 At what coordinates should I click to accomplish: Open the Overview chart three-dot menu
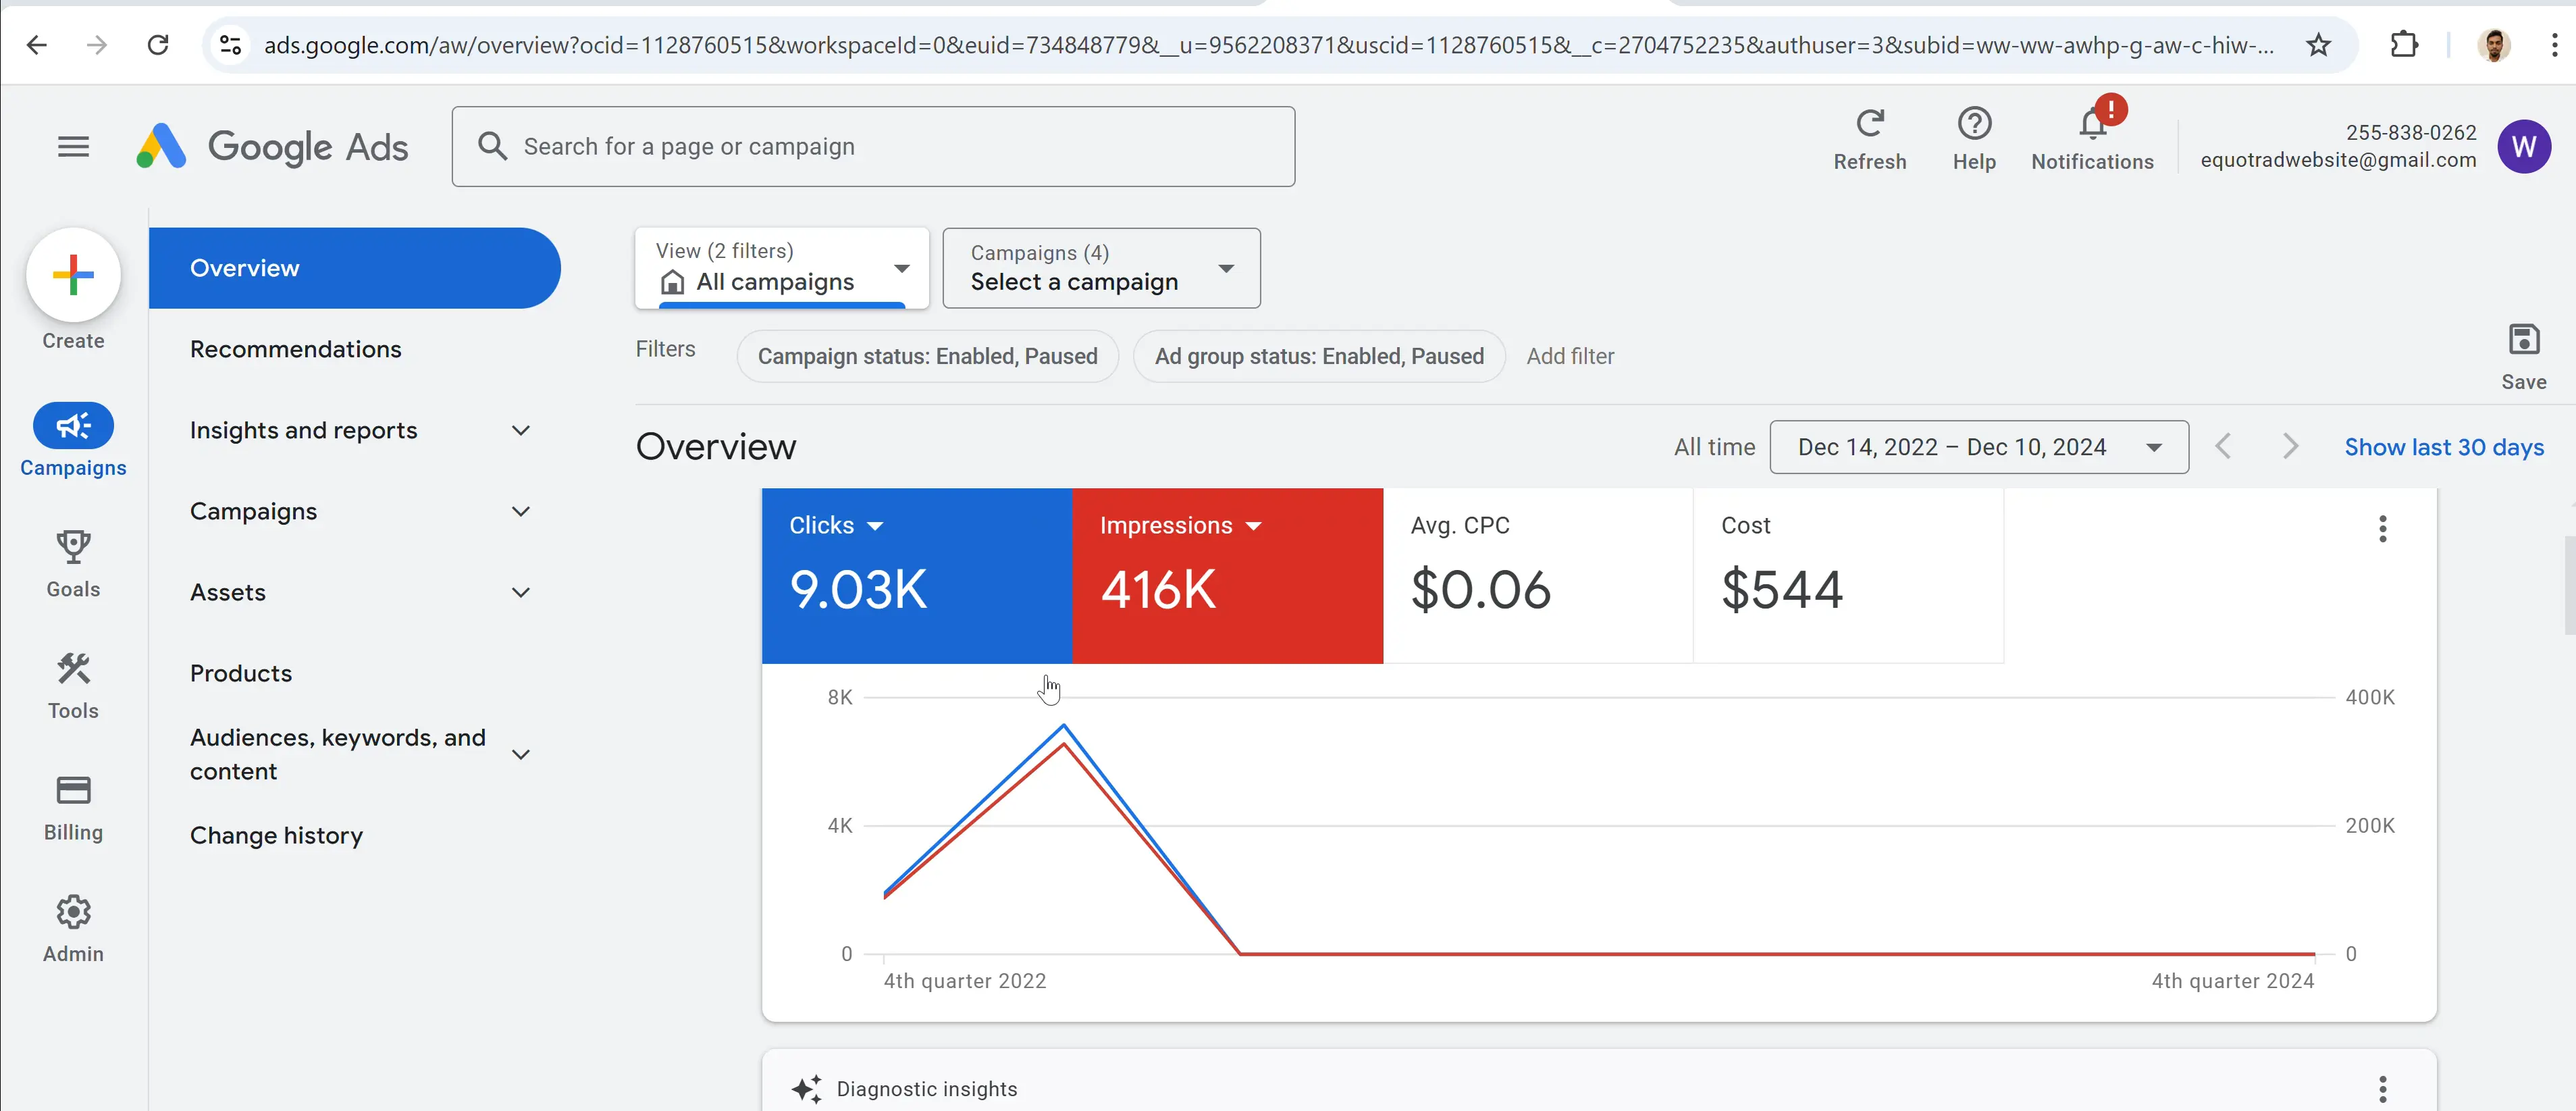[2383, 529]
